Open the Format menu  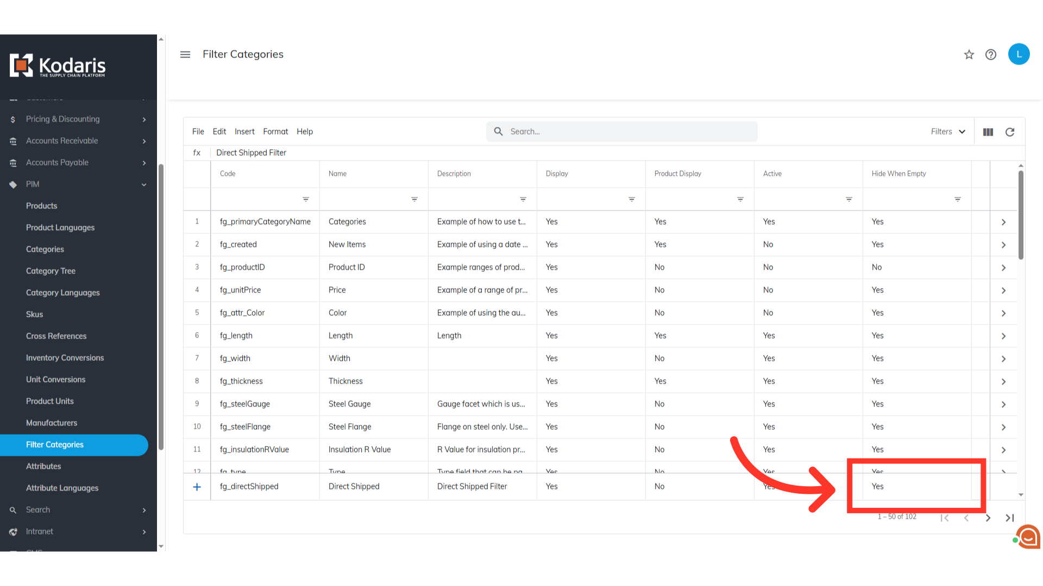coord(275,132)
